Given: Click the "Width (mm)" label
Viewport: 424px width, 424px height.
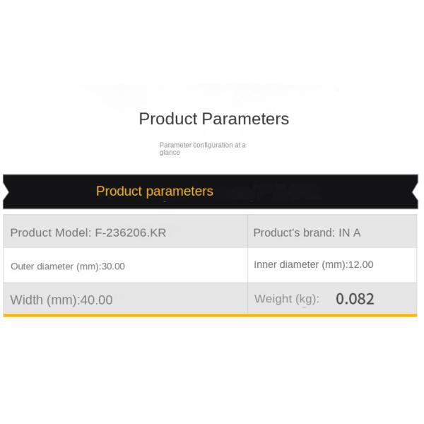Looking at the screenshot, I should [x=43, y=300].
